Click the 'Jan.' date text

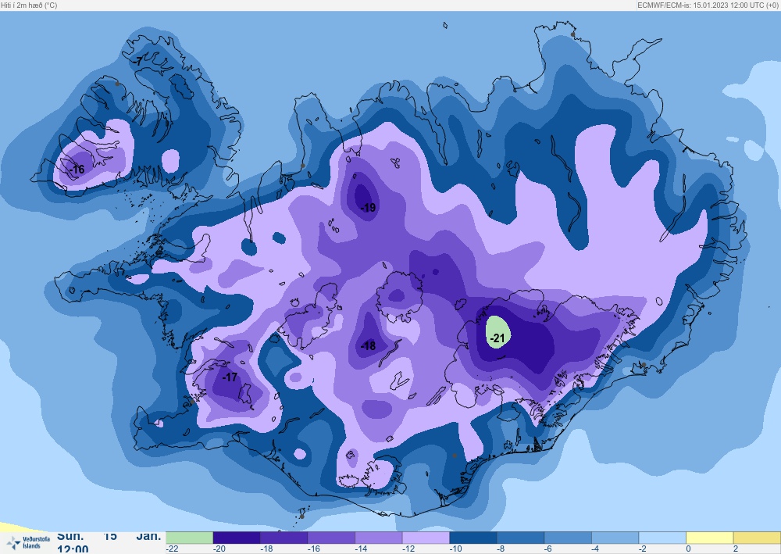149,537
